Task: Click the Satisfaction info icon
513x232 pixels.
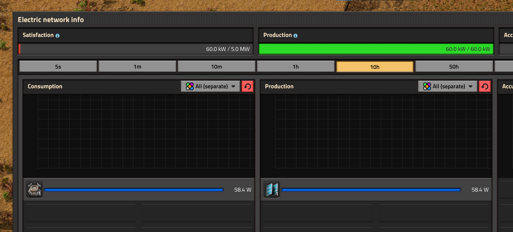Action: click(x=57, y=35)
